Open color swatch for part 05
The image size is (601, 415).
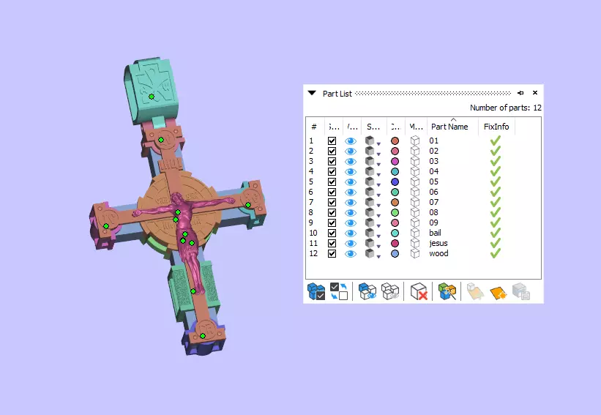pos(395,182)
